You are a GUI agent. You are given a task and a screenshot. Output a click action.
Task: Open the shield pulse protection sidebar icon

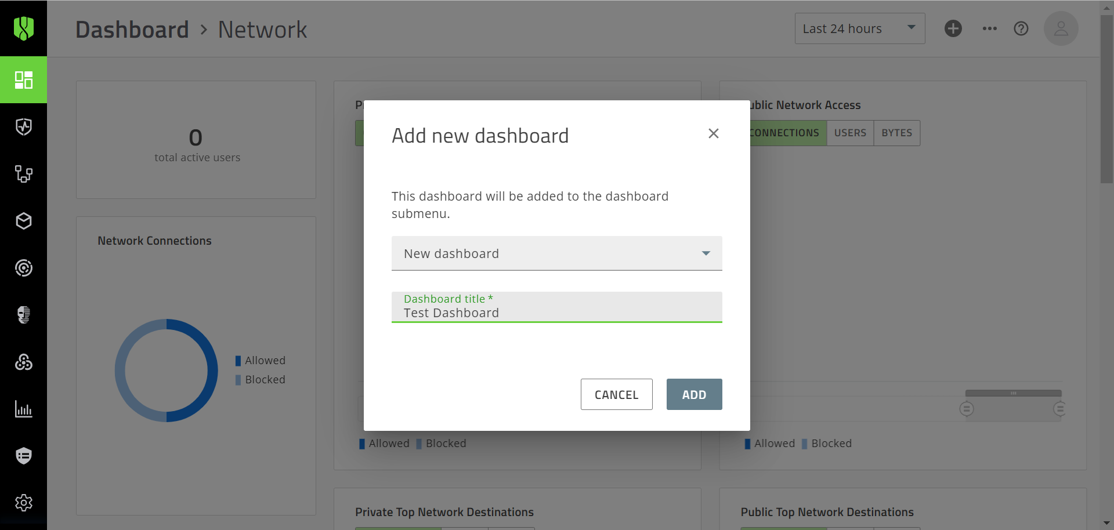(23, 127)
